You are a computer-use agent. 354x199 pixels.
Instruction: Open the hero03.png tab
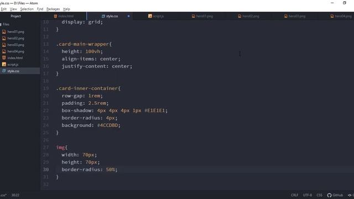click(295, 16)
